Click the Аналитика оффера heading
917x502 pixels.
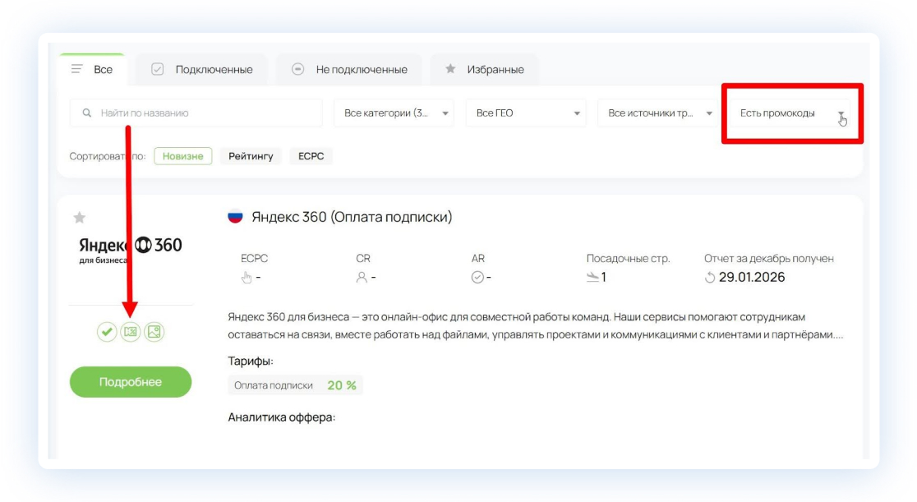tap(282, 417)
